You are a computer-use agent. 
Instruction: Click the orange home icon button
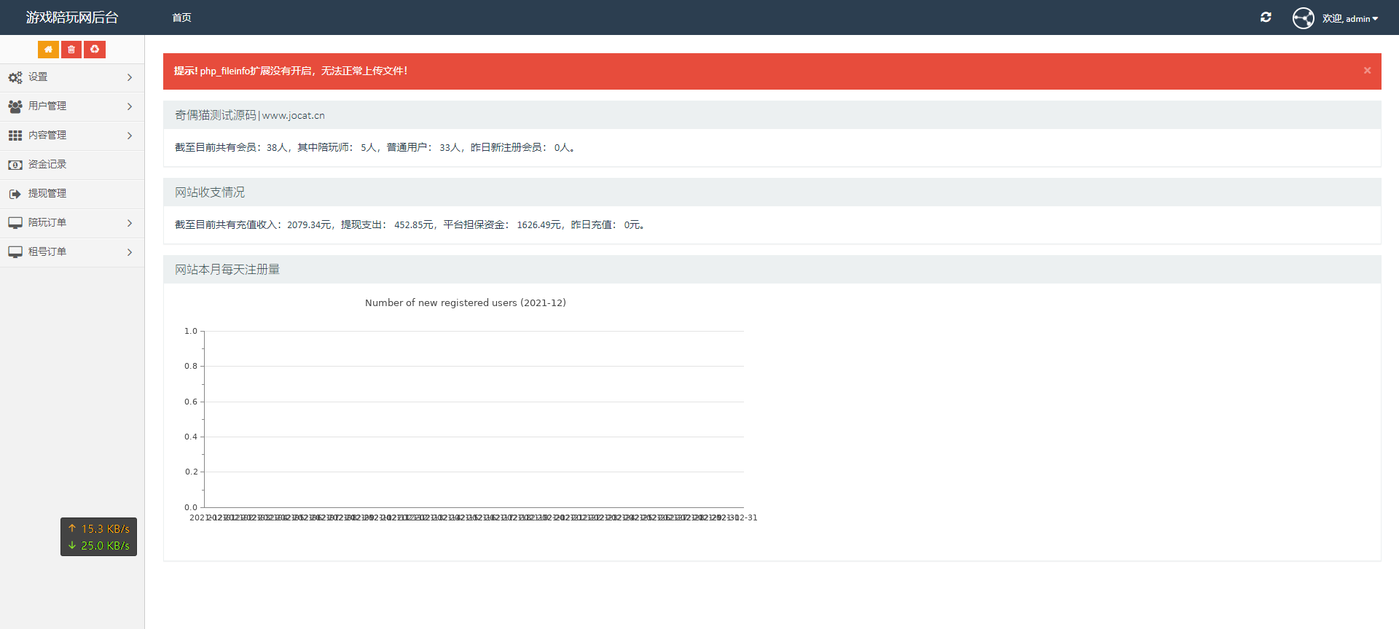tap(48, 50)
